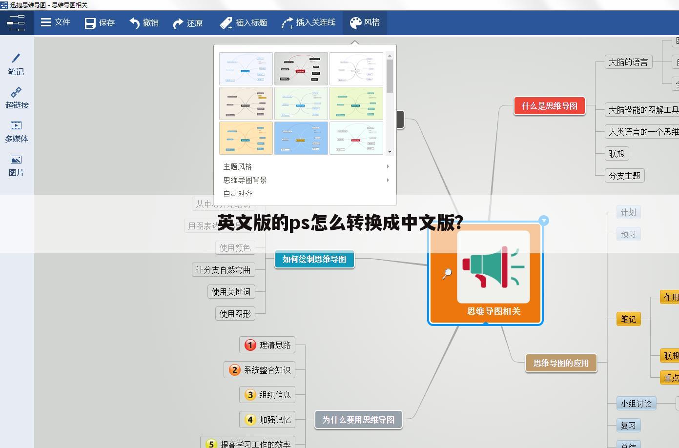Select the 预习 node

coord(628,234)
